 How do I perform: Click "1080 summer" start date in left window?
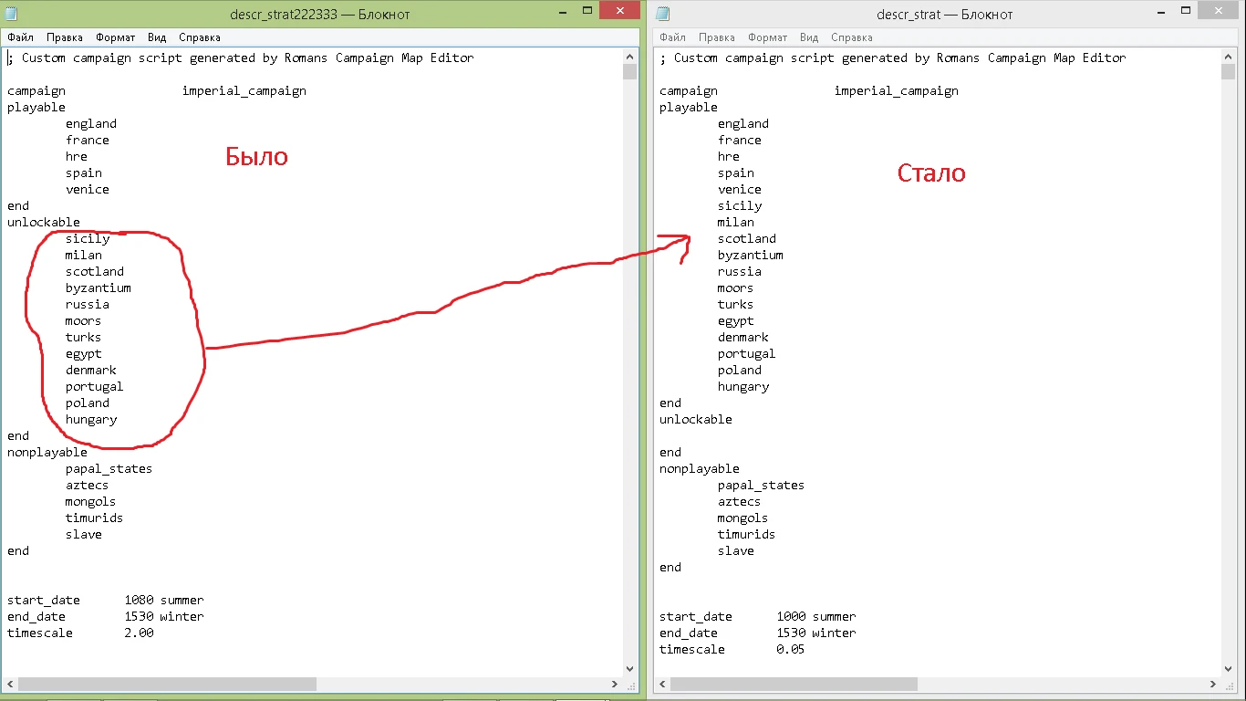(164, 600)
